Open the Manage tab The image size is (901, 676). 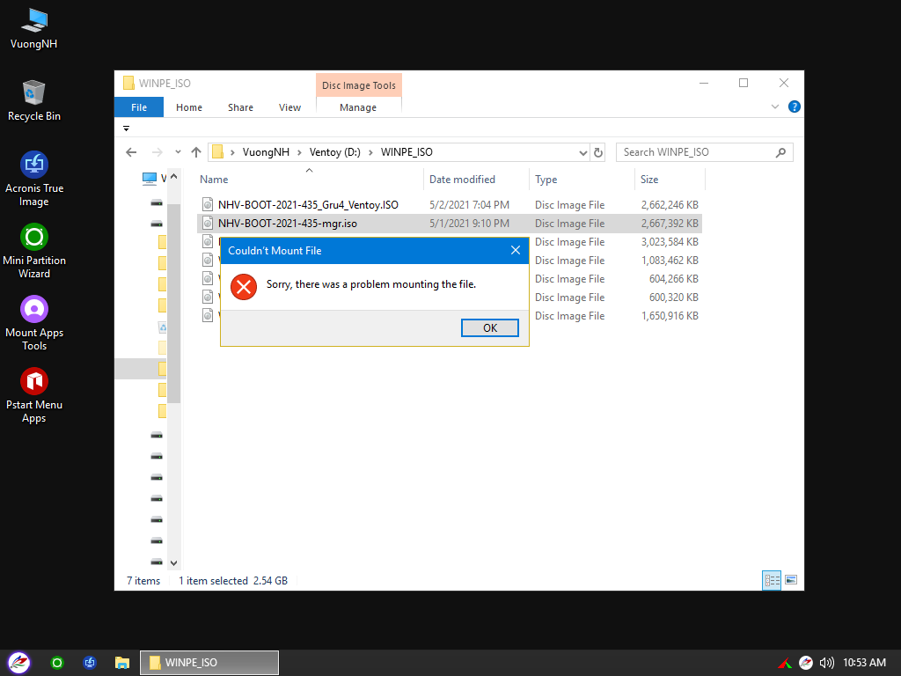pyautogui.click(x=358, y=107)
